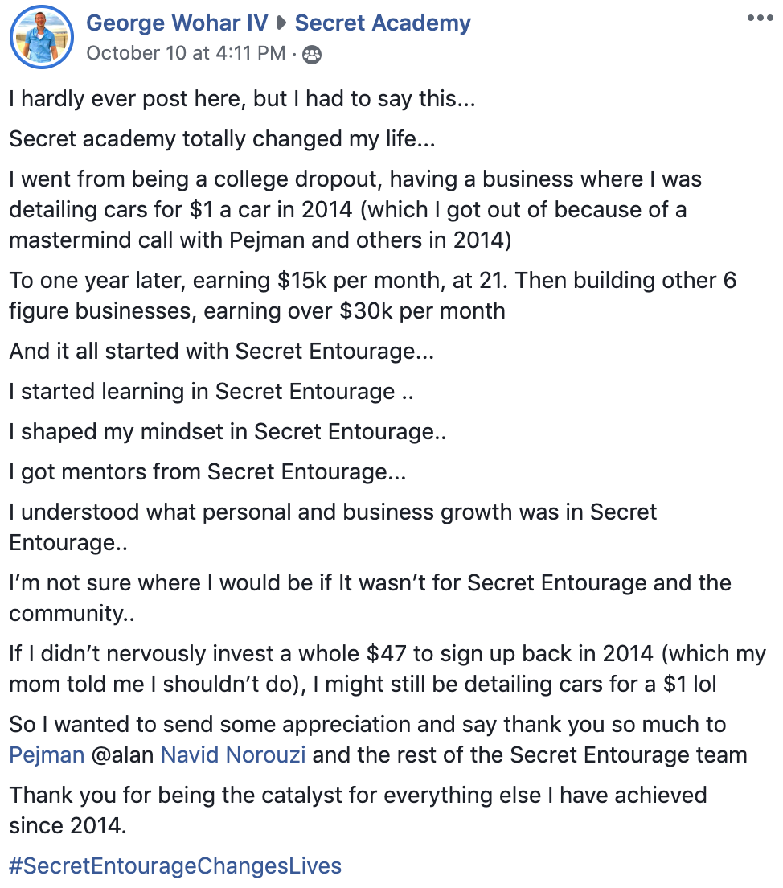This screenshot has height=888, width=783.
Task: Click the "Secret academy totally changed my life" line
Action: (x=223, y=139)
